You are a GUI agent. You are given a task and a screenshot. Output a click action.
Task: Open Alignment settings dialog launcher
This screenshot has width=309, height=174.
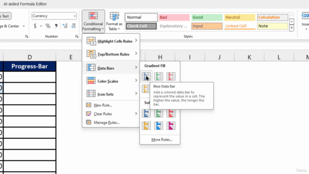tap(27, 36)
